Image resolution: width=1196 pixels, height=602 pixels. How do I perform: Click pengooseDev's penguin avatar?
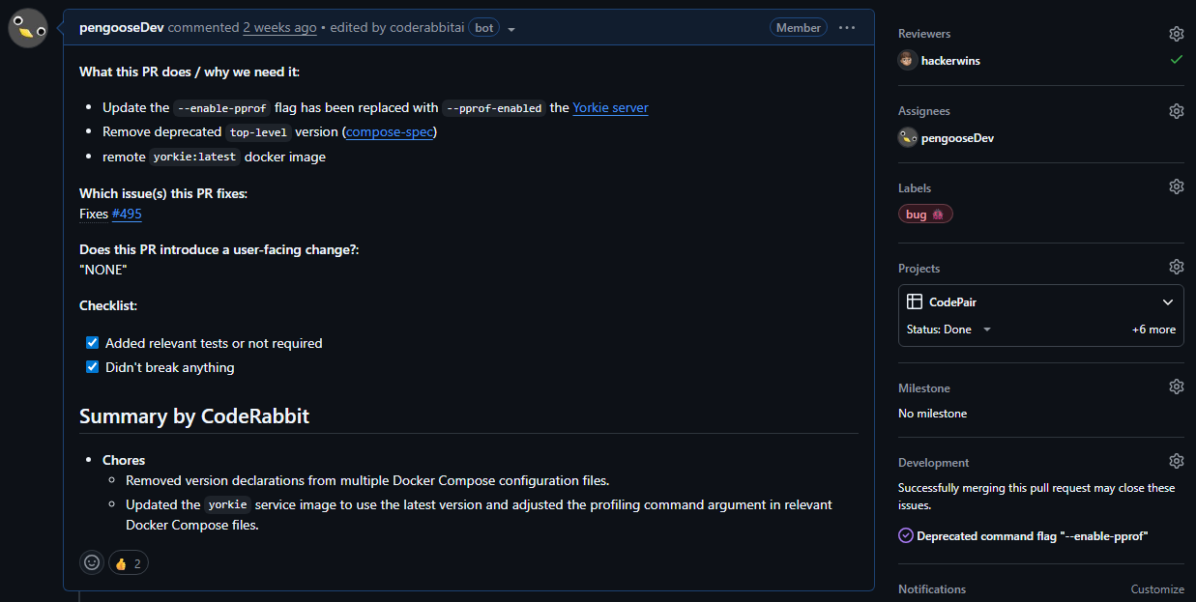pyautogui.click(x=28, y=28)
